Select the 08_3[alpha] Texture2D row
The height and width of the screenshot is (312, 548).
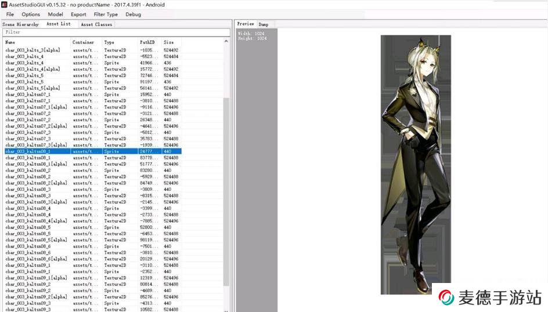click(x=93, y=202)
